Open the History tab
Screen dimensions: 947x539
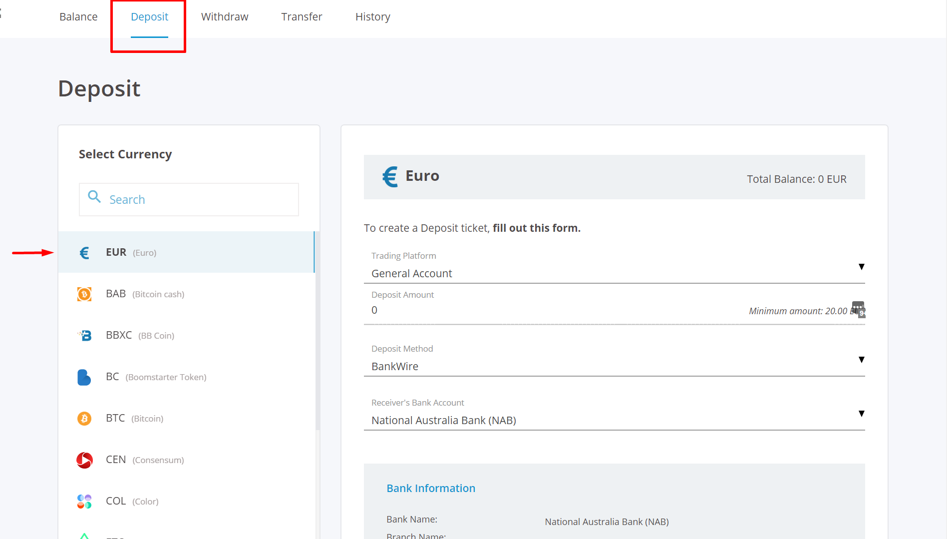click(x=373, y=17)
